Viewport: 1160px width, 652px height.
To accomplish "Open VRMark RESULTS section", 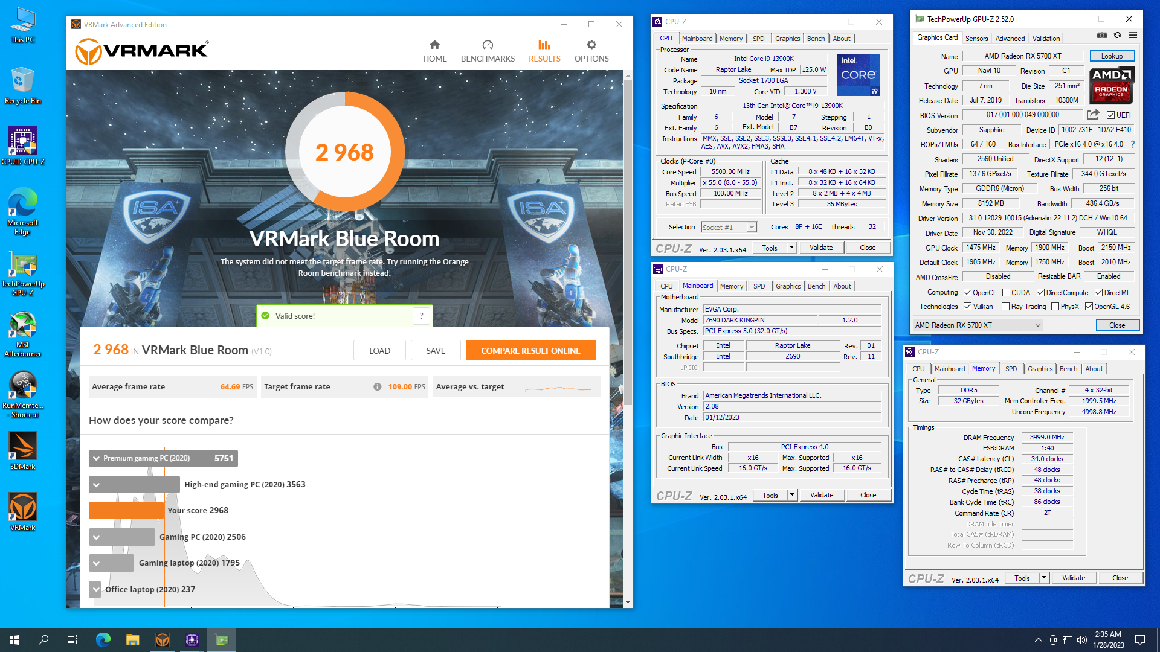I will coord(544,51).
